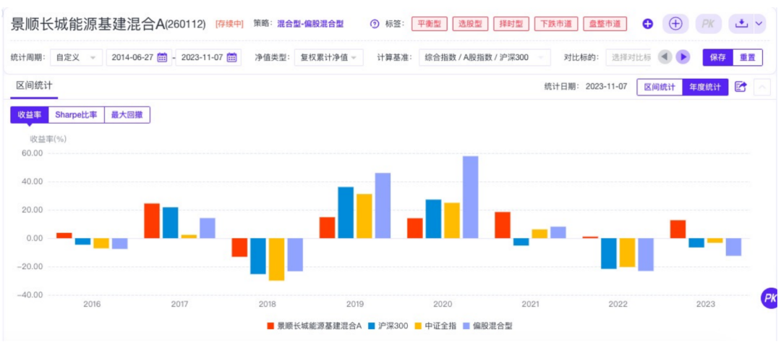The image size is (781, 353).
Task: Open the 计算基准 dropdown
Action: (x=485, y=57)
